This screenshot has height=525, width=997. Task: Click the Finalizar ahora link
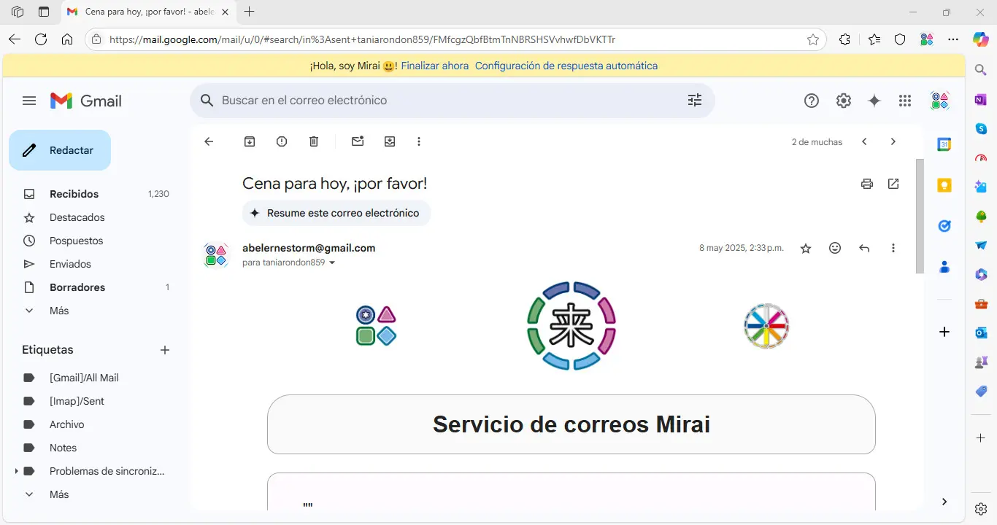coord(434,66)
